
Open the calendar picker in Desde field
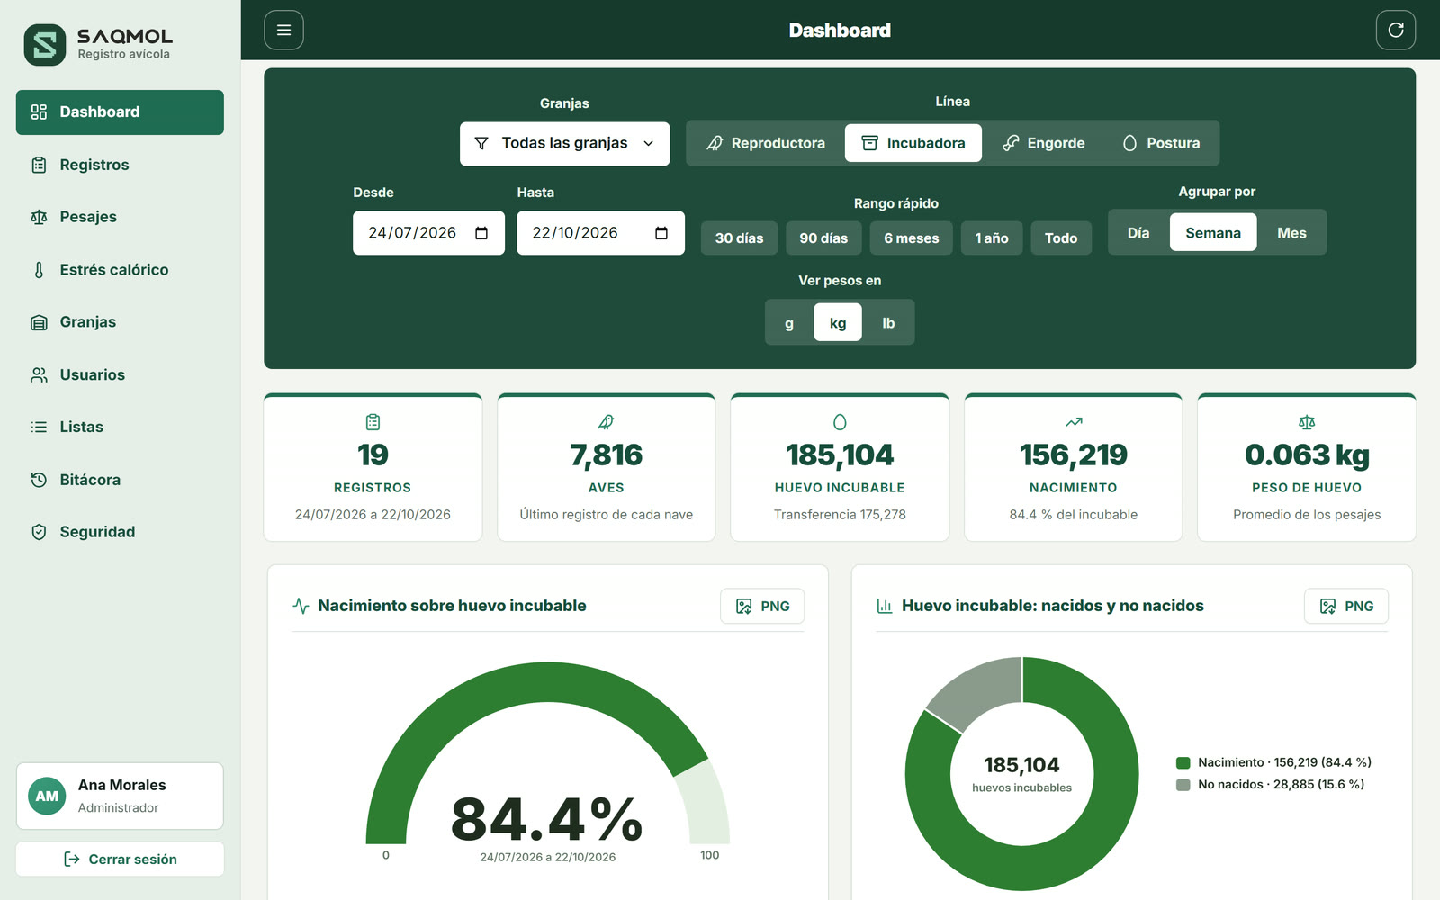pos(481,233)
